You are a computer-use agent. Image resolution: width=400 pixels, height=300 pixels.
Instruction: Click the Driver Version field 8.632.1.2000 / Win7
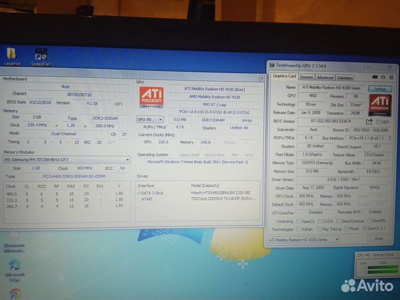[343, 179]
